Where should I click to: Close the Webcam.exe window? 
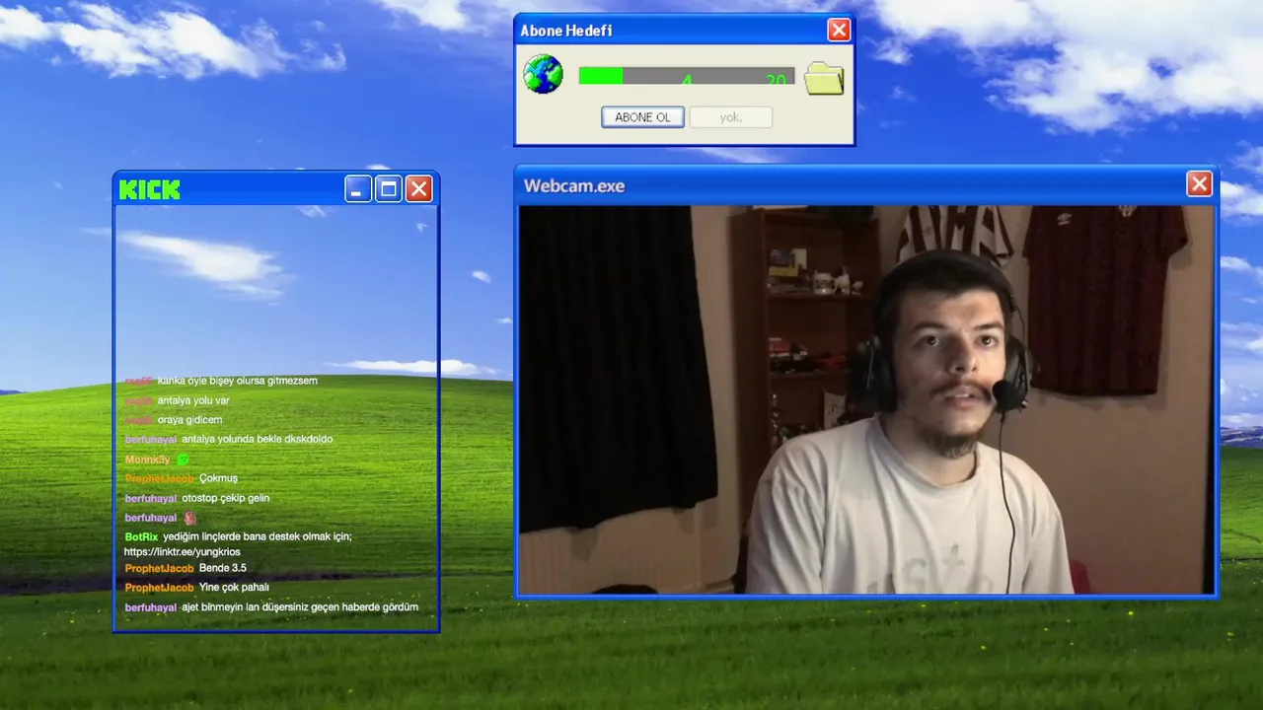[x=1199, y=184]
